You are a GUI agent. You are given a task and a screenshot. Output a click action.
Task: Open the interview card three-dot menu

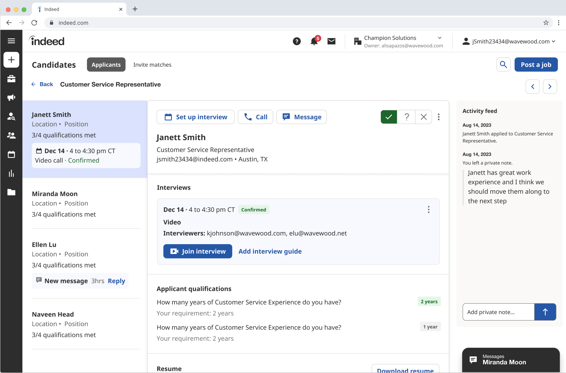(429, 210)
